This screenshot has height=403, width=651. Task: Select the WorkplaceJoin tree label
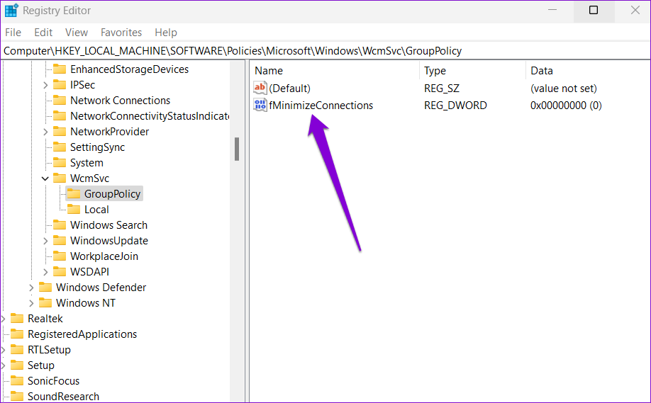pyautogui.click(x=104, y=256)
